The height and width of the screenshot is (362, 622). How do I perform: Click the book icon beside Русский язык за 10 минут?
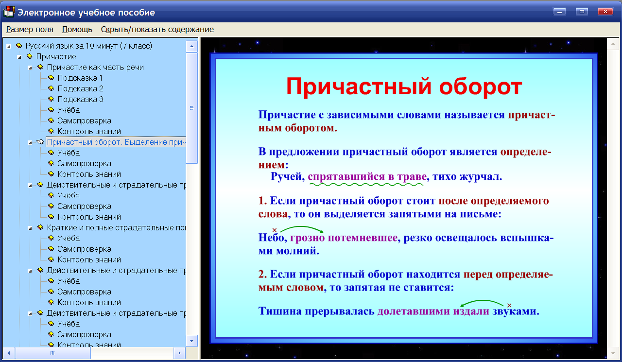pyautogui.click(x=19, y=46)
